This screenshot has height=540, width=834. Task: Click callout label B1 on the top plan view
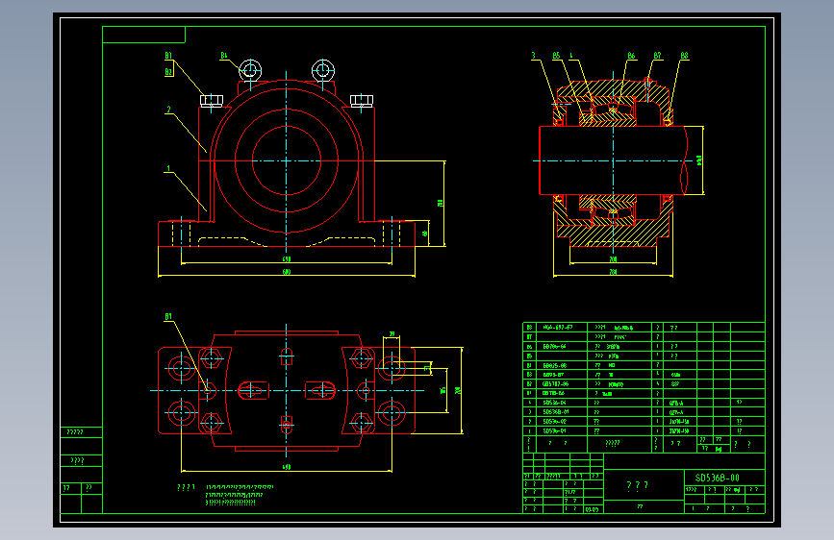[x=168, y=317]
